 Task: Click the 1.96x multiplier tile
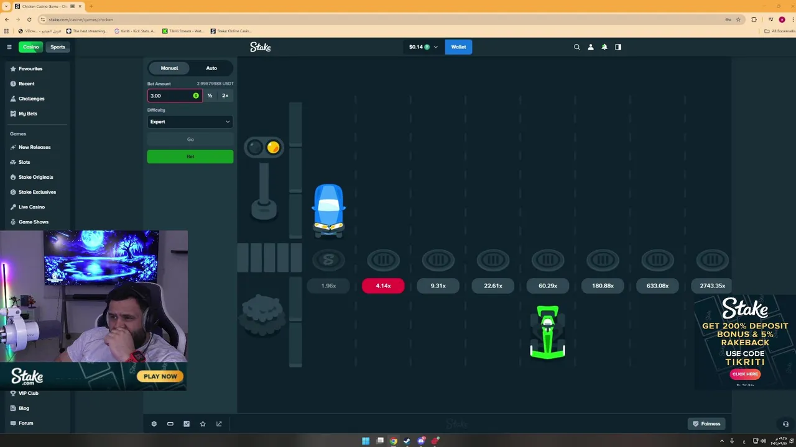(328, 286)
